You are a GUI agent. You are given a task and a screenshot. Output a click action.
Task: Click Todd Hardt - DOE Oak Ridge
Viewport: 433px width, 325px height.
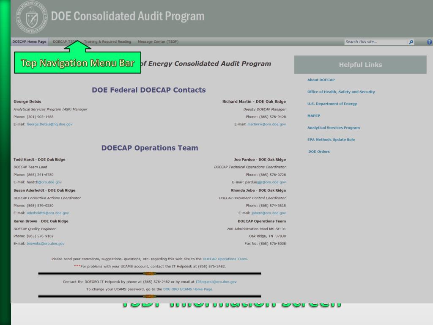[x=39, y=160]
